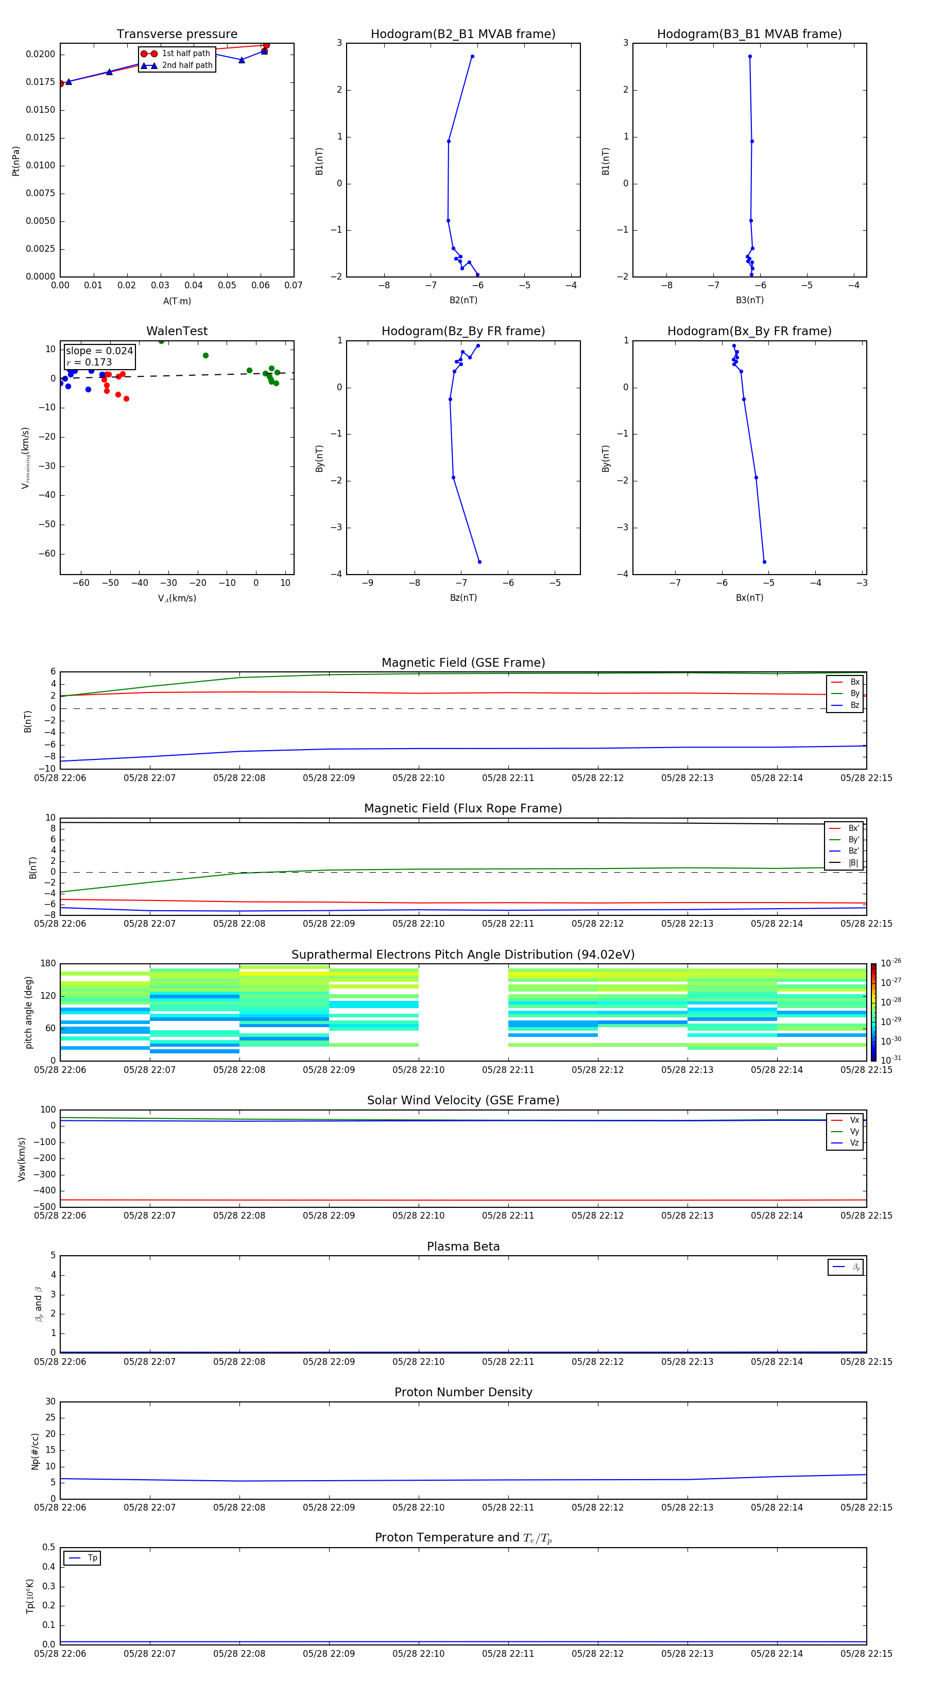Click the Bx legend entry in GSE magnetic field
Screen dimensions: 927x1699
(x=845, y=682)
